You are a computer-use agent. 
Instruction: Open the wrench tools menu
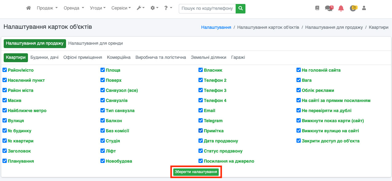point(140,8)
